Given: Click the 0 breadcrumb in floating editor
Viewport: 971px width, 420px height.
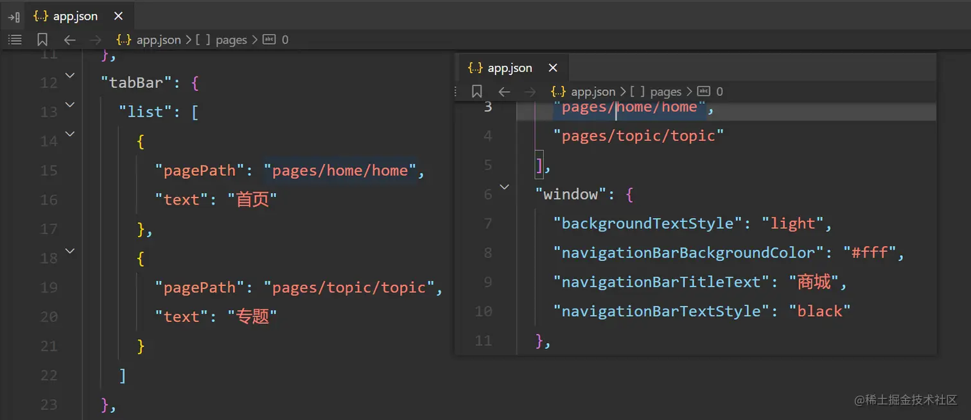Looking at the screenshot, I should (710, 92).
